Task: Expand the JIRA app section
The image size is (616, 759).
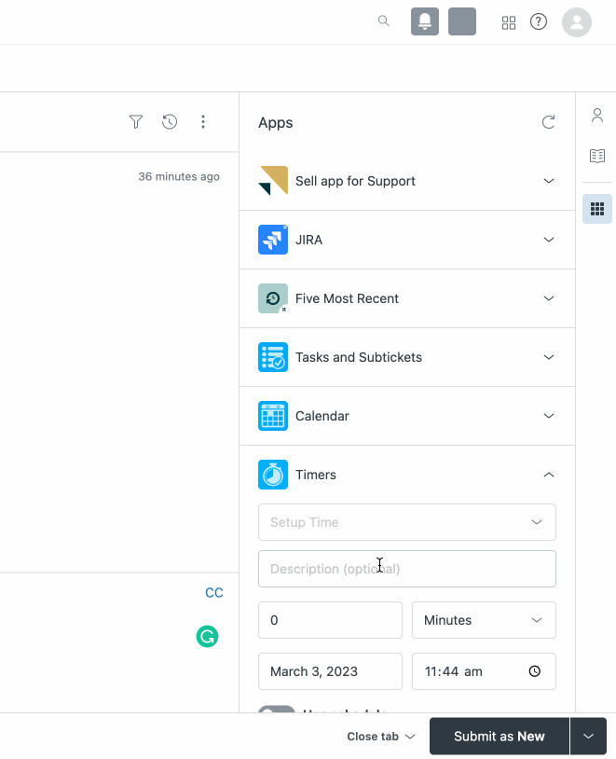Action: (548, 240)
